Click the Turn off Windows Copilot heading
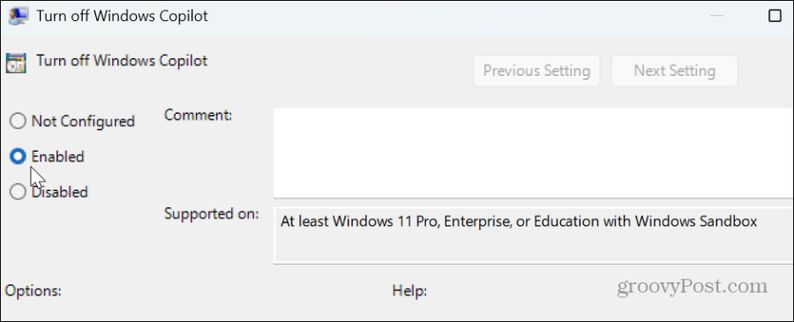 pyautogui.click(x=122, y=61)
